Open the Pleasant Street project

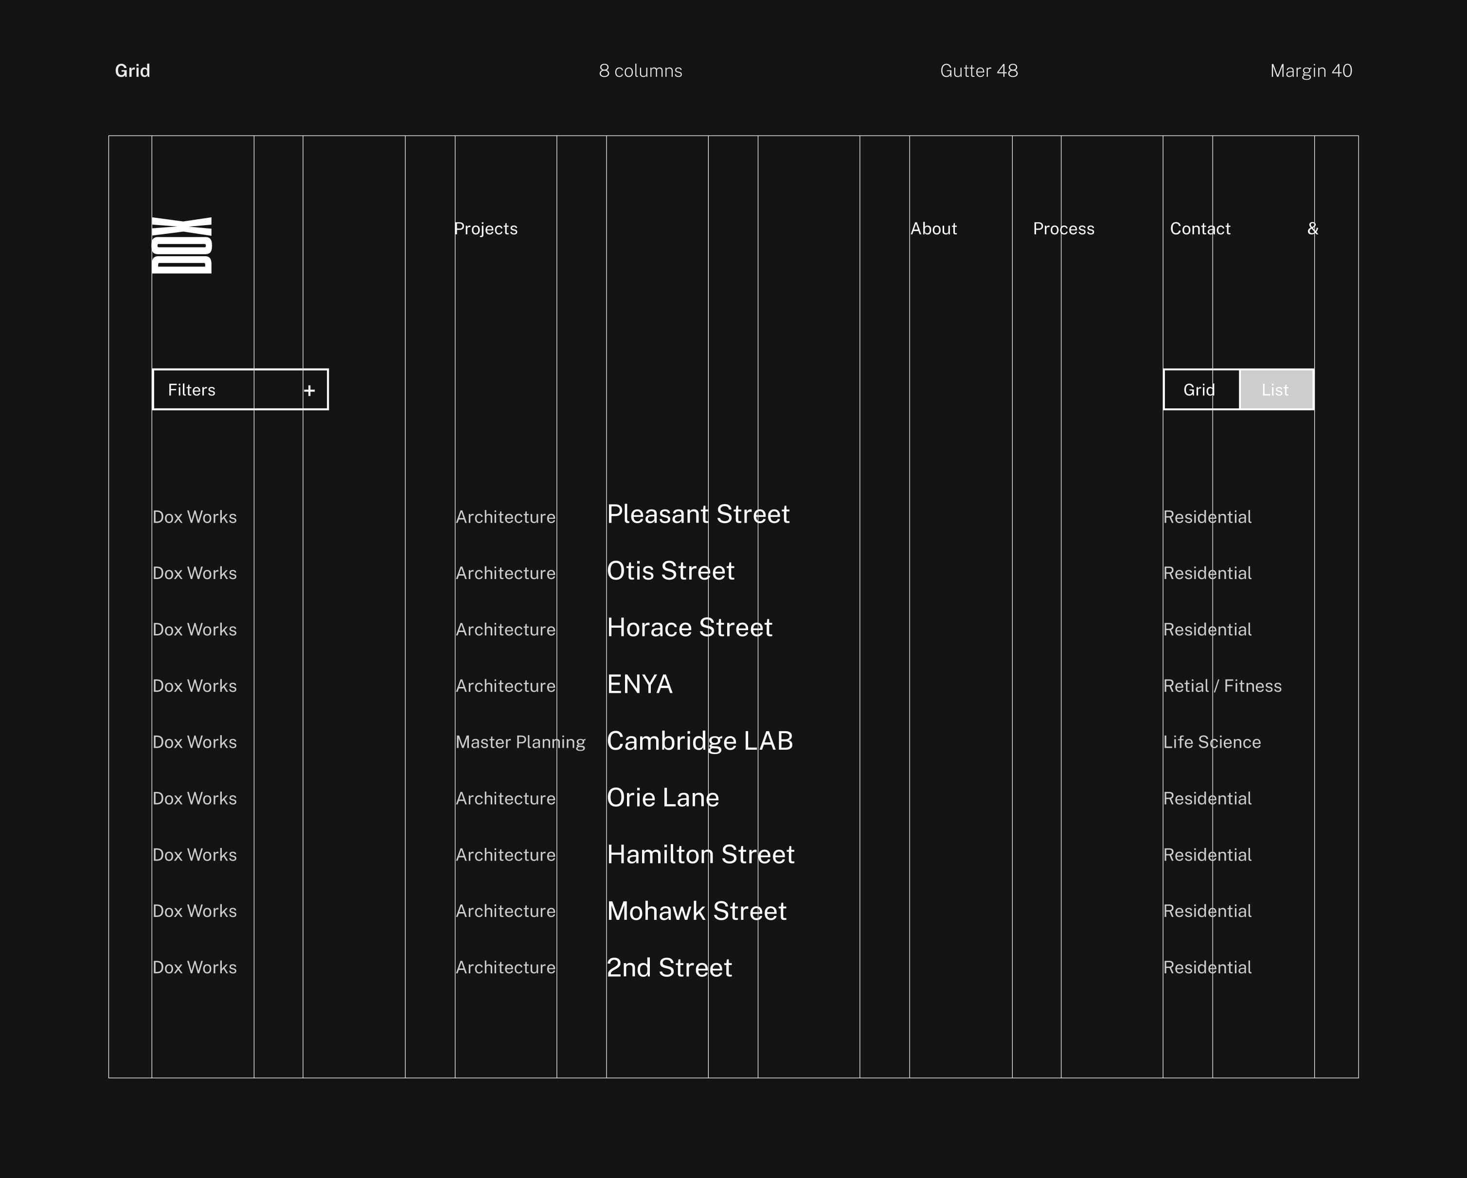(698, 514)
